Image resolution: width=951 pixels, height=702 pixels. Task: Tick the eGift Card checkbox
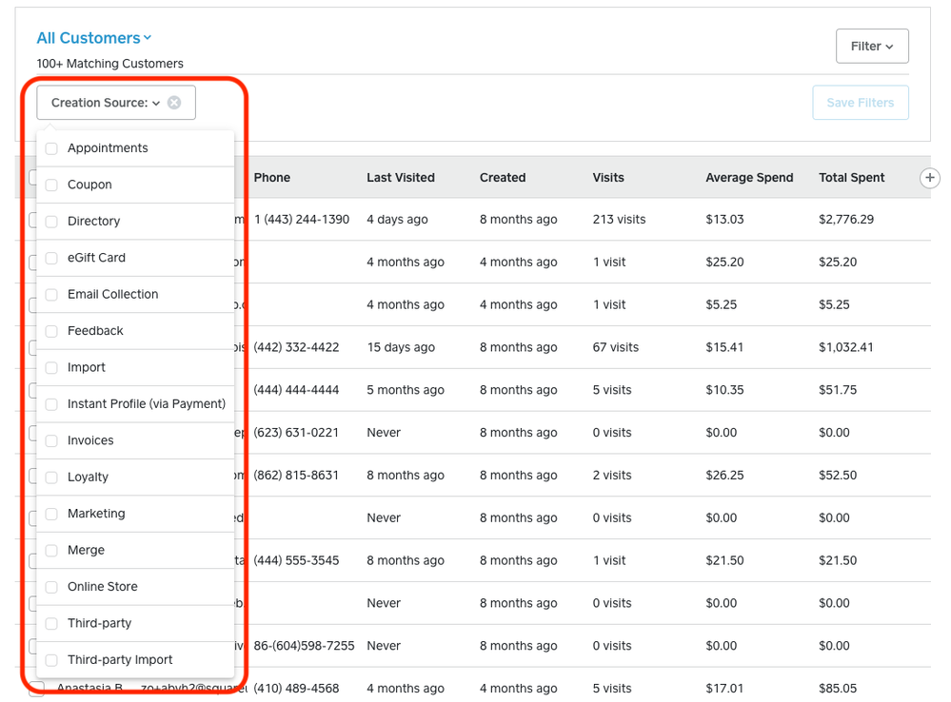[x=51, y=258]
